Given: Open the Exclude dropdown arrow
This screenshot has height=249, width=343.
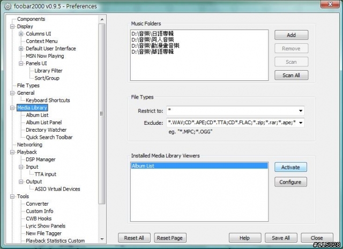Looking at the screenshot, I should click(x=301, y=123).
